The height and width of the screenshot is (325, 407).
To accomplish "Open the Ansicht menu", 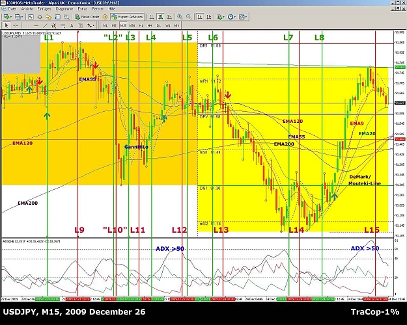I will coord(27,9).
